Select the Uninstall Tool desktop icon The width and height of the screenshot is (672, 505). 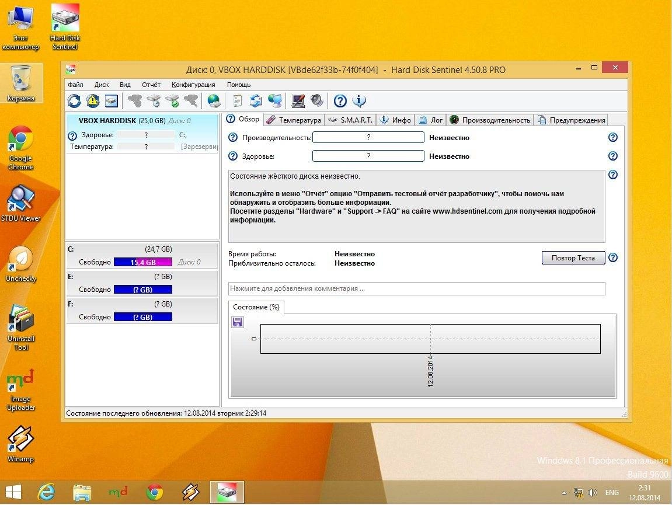point(20,328)
